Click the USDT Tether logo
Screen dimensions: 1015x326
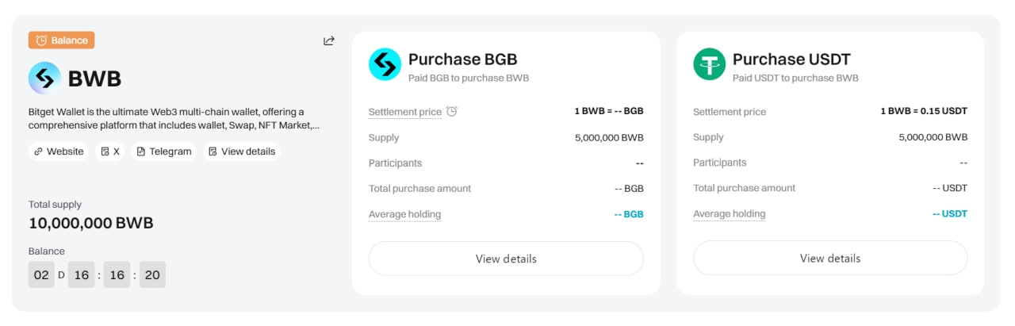pos(710,64)
